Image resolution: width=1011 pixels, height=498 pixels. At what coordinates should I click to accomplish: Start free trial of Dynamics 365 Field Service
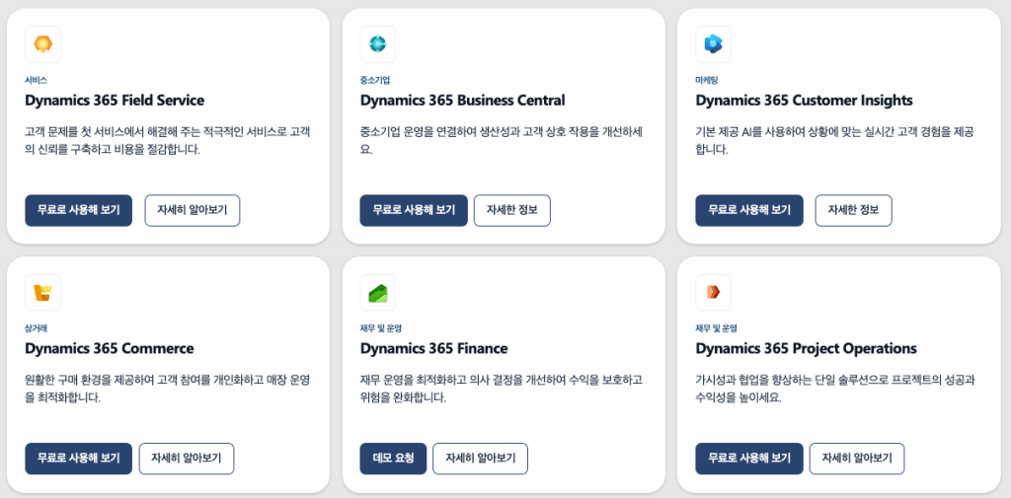(79, 211)
